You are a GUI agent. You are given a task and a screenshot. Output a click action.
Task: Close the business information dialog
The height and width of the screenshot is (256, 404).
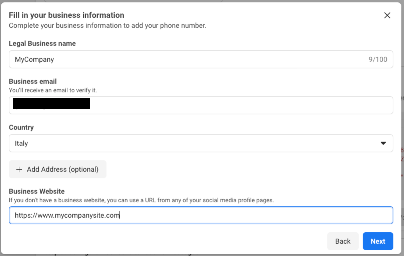[x=387, y=15]
